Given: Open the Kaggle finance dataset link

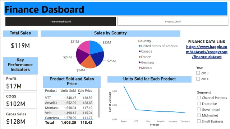Looking at the screenshot, I should pos(207,52).
